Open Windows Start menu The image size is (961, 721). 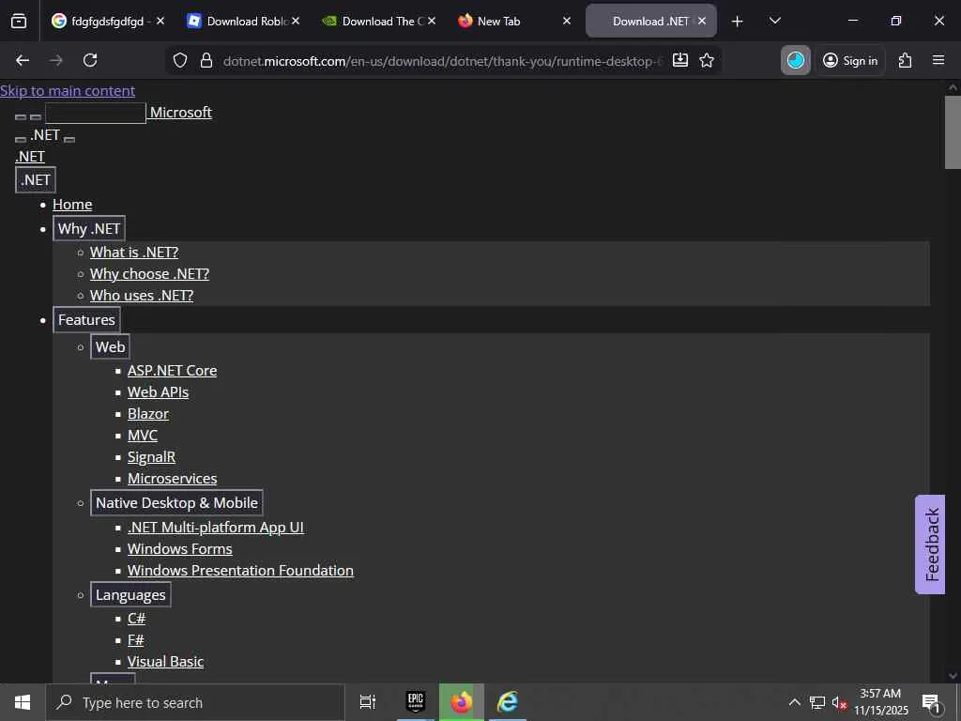click(x=23, y=702)
